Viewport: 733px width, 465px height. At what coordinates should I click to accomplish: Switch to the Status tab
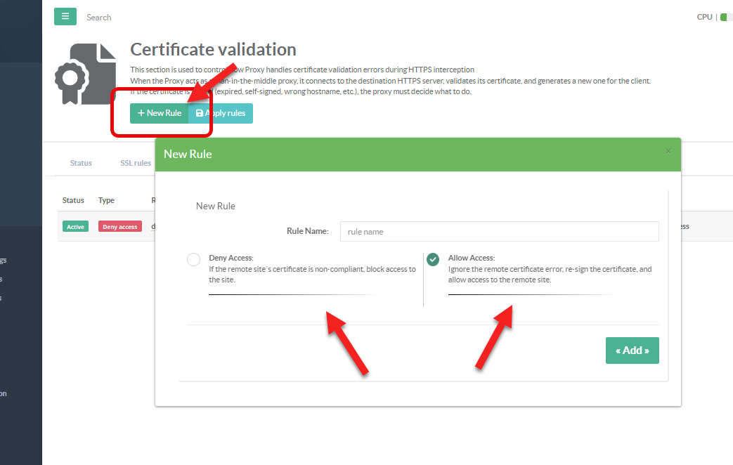[x=81, y=163]
